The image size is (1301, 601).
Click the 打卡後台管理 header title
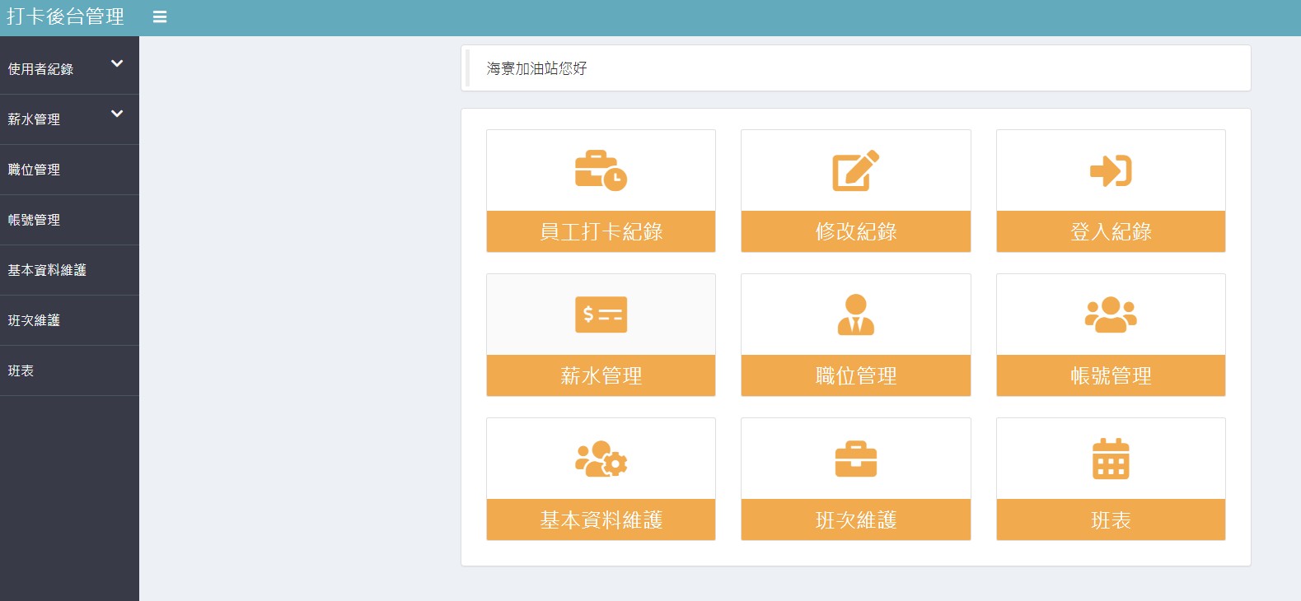click(x=66, y=17)
